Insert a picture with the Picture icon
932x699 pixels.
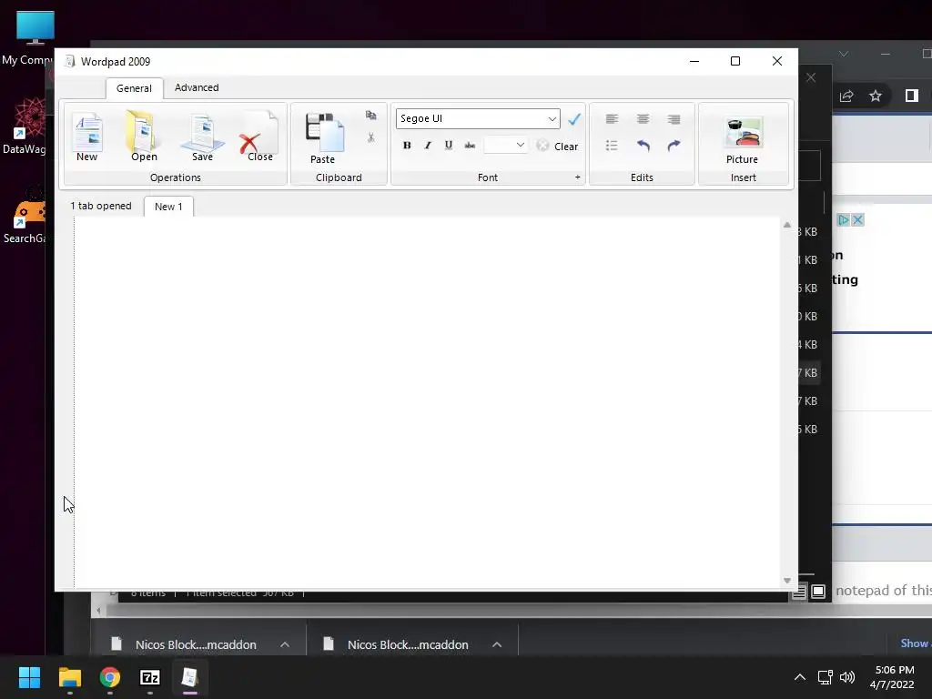pos(743,139)
